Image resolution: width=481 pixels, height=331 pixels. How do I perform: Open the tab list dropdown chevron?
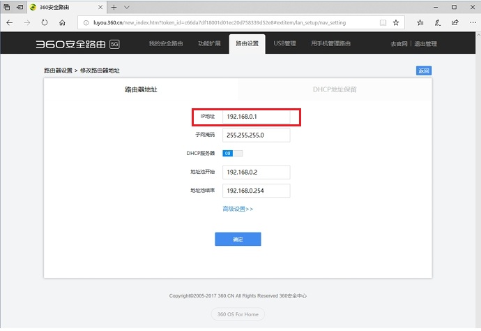coord(126,6)
